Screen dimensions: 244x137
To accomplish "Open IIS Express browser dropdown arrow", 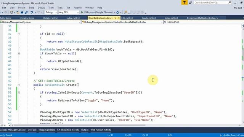I will click(114, 12).
